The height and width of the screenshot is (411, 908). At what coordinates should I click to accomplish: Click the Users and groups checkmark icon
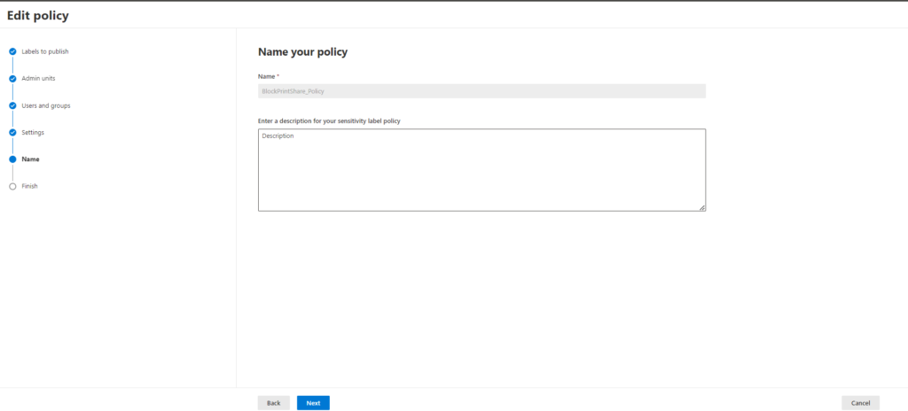click(x=12, y=105)
